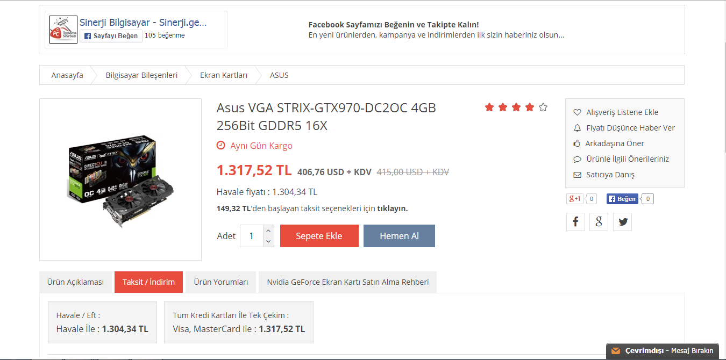This screenshot has height=360, width=726.
Task: Switch to Taksit / İndirim tab
Action: pos(148,282)
